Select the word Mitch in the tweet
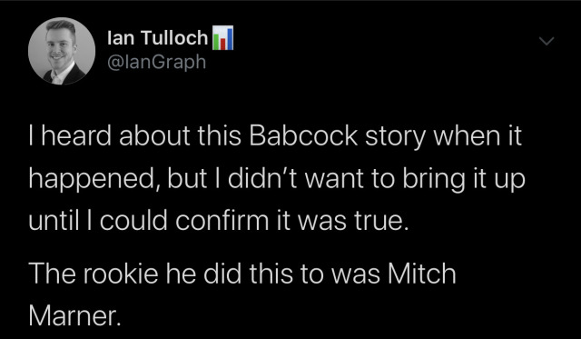This screenshot has width=581, height=339. (421, 274)
